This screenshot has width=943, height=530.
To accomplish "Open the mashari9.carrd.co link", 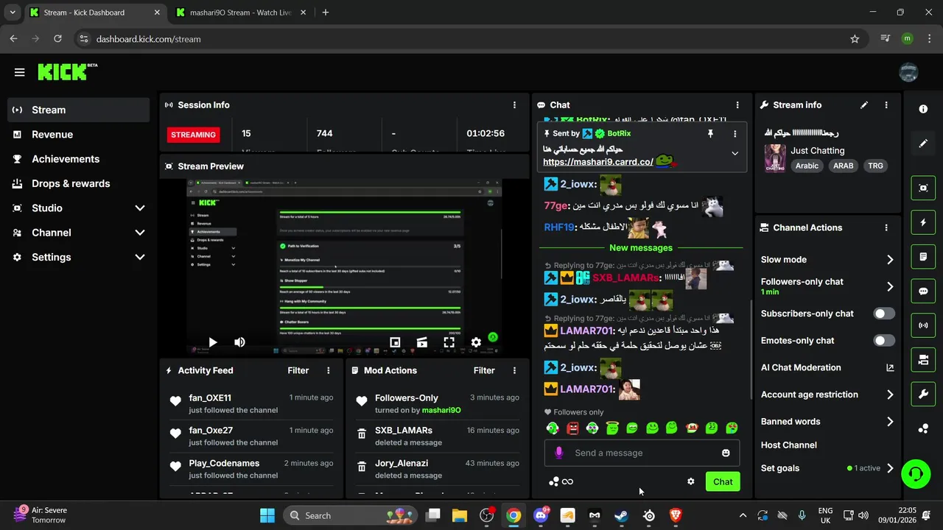I will 598,162.
